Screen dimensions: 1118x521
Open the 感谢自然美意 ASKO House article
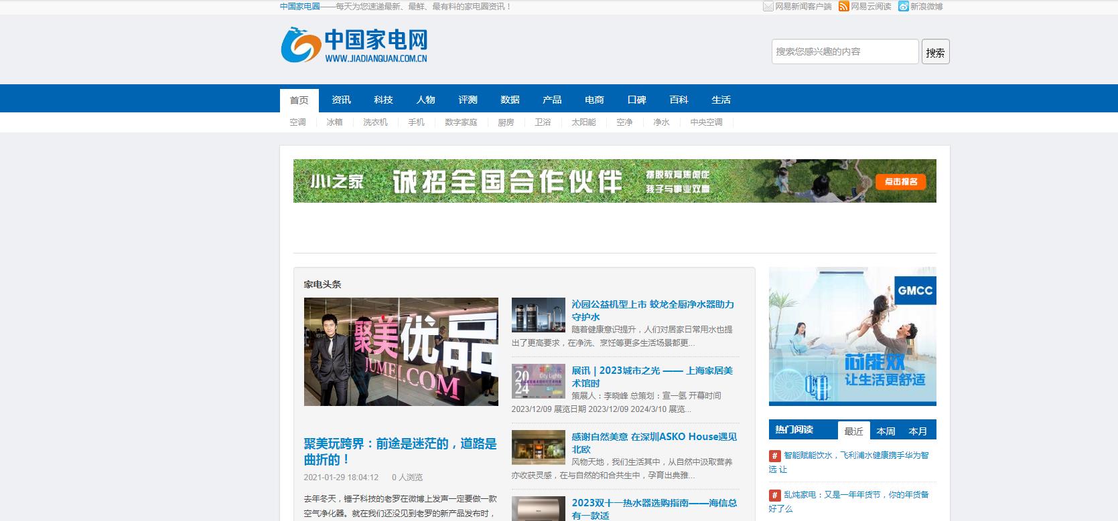point(654,443)
